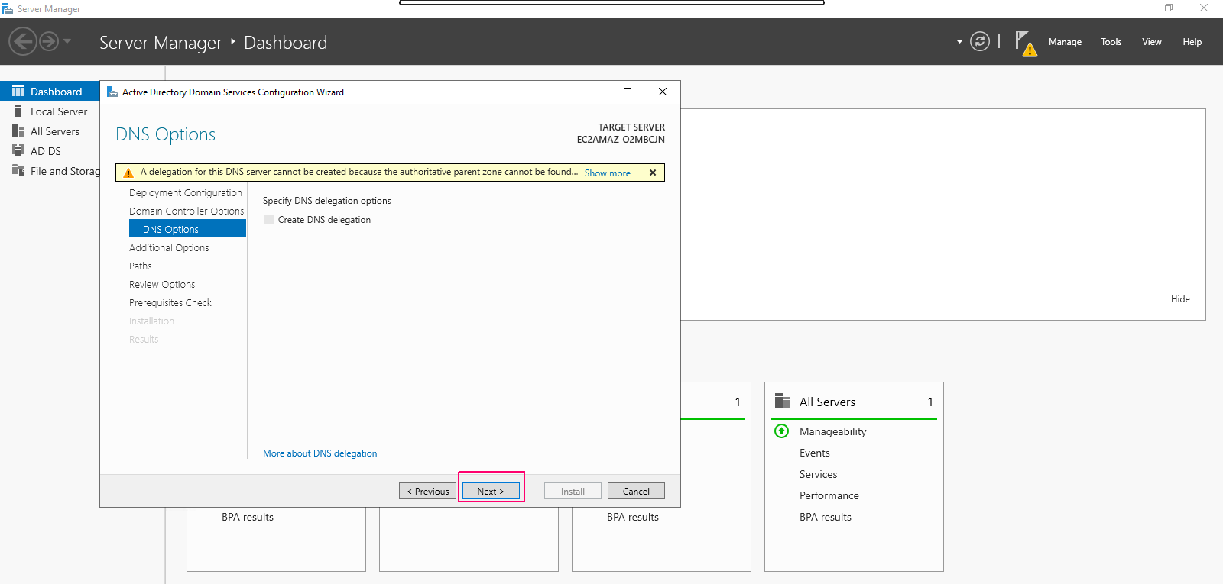Screen dimensions: 1223x584
Task: Click the All Servers tile server icon
Action: [x=782, y=402]
